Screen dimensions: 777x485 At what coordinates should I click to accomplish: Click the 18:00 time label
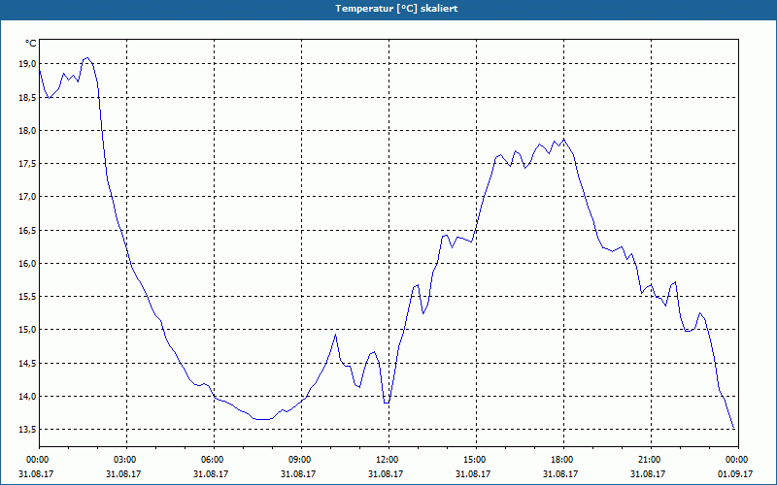pyautogui.click(x=563, y=460)
